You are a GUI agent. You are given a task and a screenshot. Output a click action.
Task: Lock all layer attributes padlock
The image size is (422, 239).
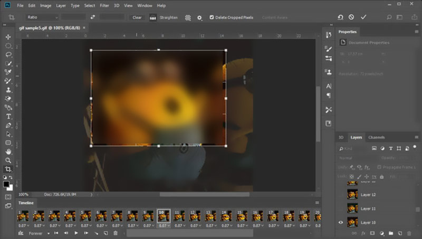[381, 177]
